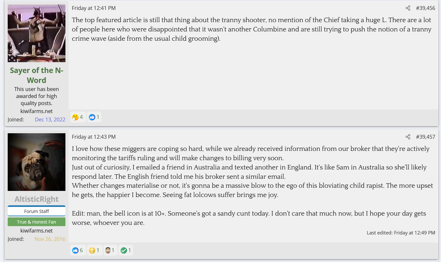Click share icon on post #39,456

(408, 8)
